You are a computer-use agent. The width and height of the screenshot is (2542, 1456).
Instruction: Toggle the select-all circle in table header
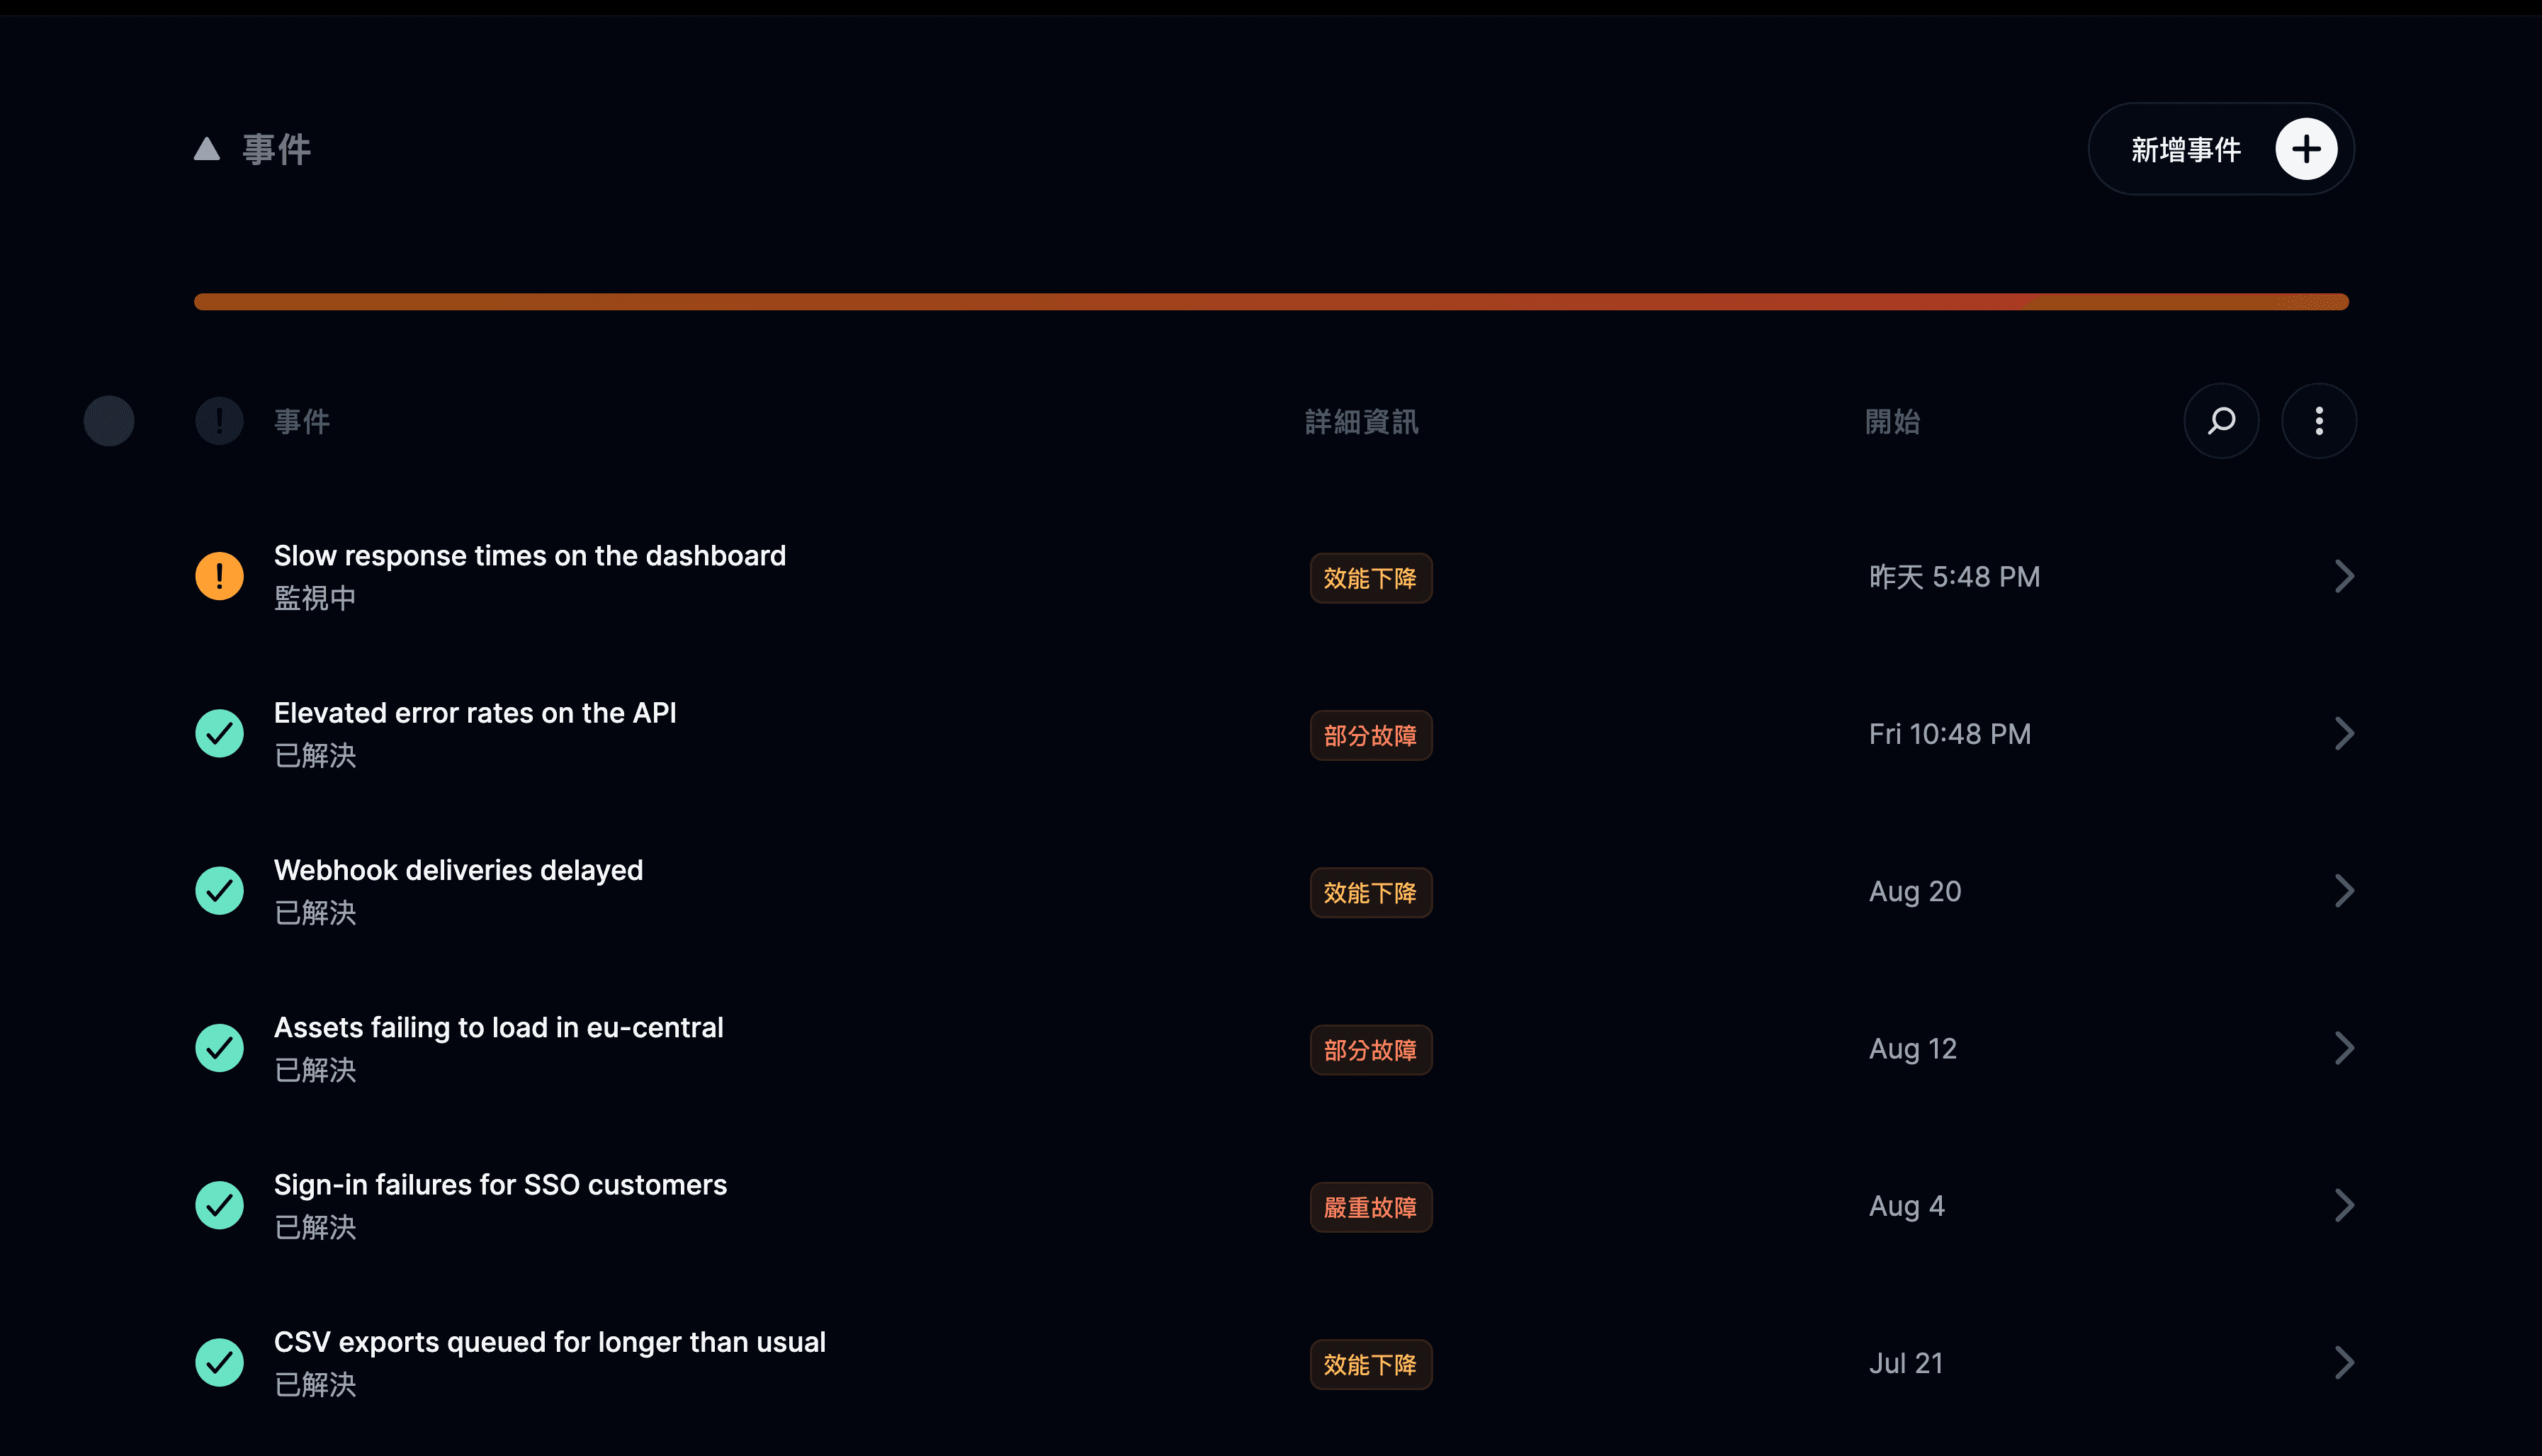109,421
